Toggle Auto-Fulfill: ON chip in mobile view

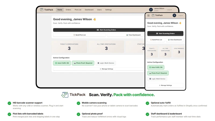(x=156, y=67)
